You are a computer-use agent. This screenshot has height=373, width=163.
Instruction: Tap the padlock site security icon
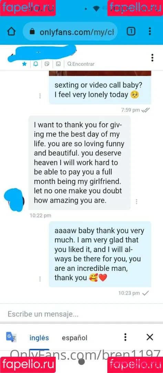[33, 32]
